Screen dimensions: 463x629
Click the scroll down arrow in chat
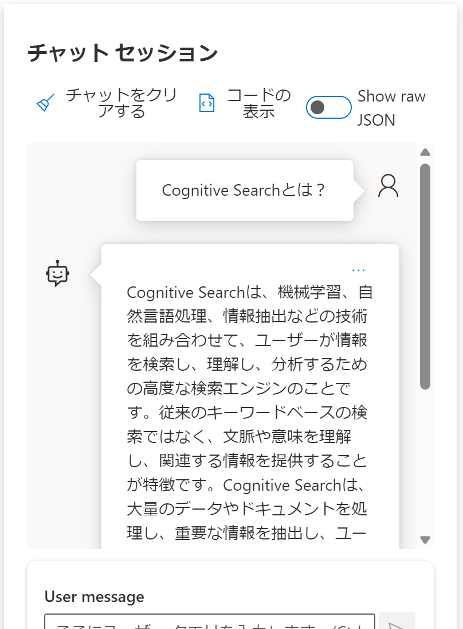tap(425, 539)
